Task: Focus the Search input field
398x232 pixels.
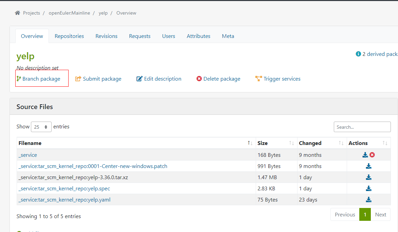Action: pos(362,127)
